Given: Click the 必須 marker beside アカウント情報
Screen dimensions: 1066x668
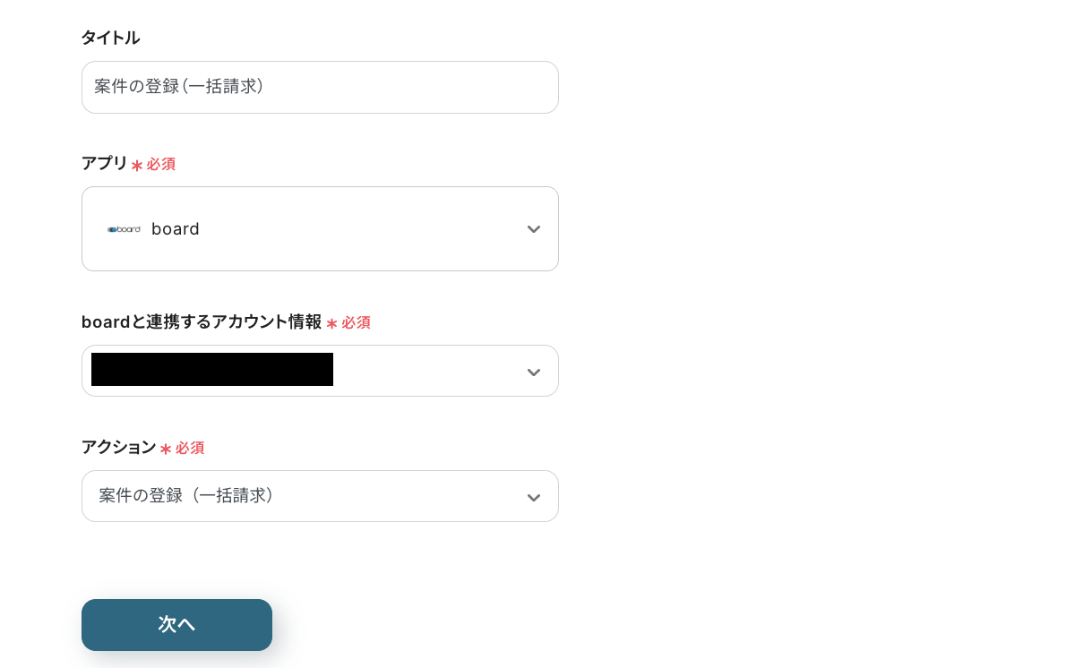Looking at the screenshot, I should (356, 322).
